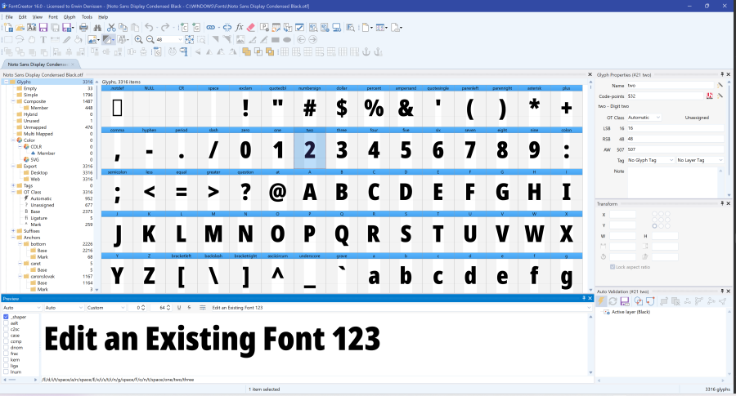This screenshot has height=396, width=736.
Task: Select the Text T tool
Action: pyautogui.click(x=43, y=40)
